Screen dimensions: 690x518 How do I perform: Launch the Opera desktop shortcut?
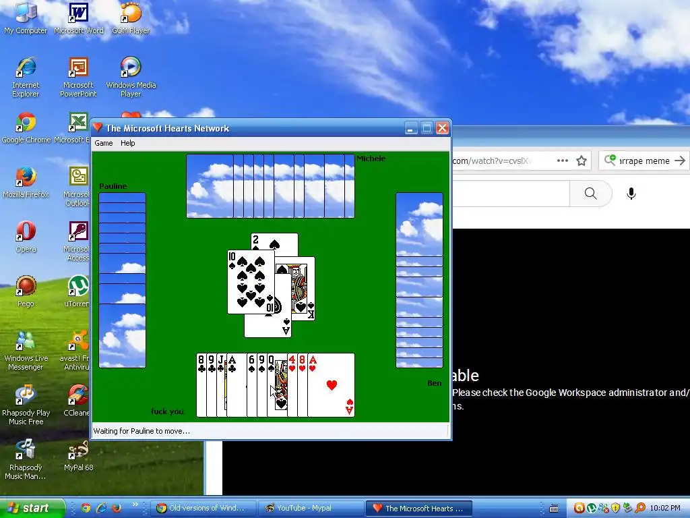(26, 237)
